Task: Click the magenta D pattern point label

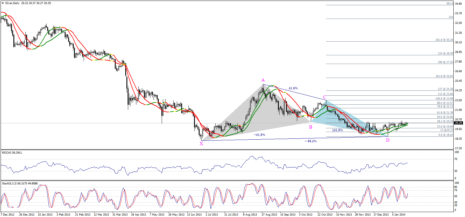Action: tap(388, 140)
